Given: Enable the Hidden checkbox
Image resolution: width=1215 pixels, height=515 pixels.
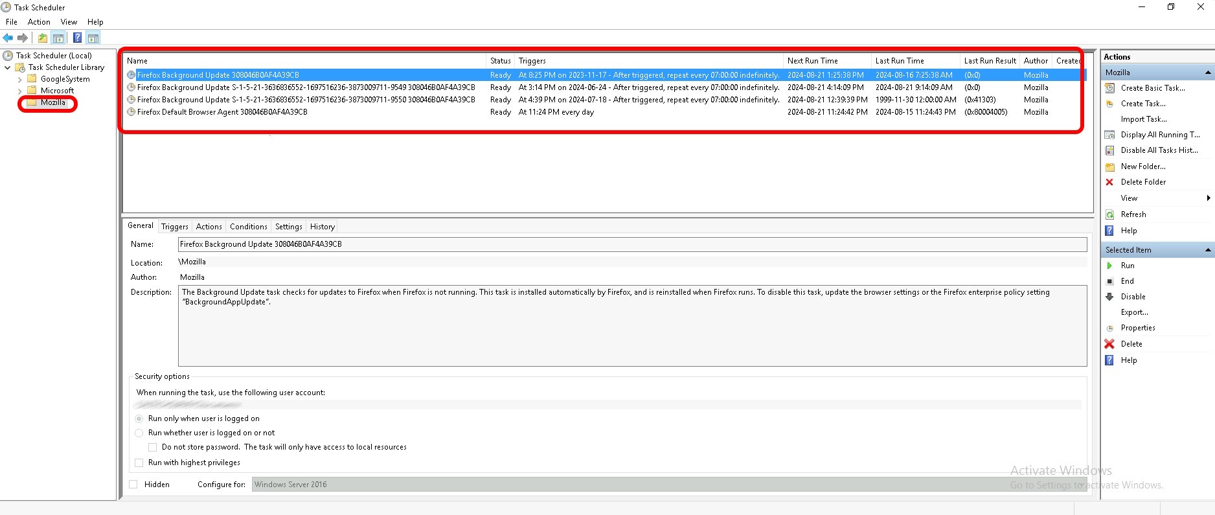Looking at the screenshot, I should [x=133, y=485].
